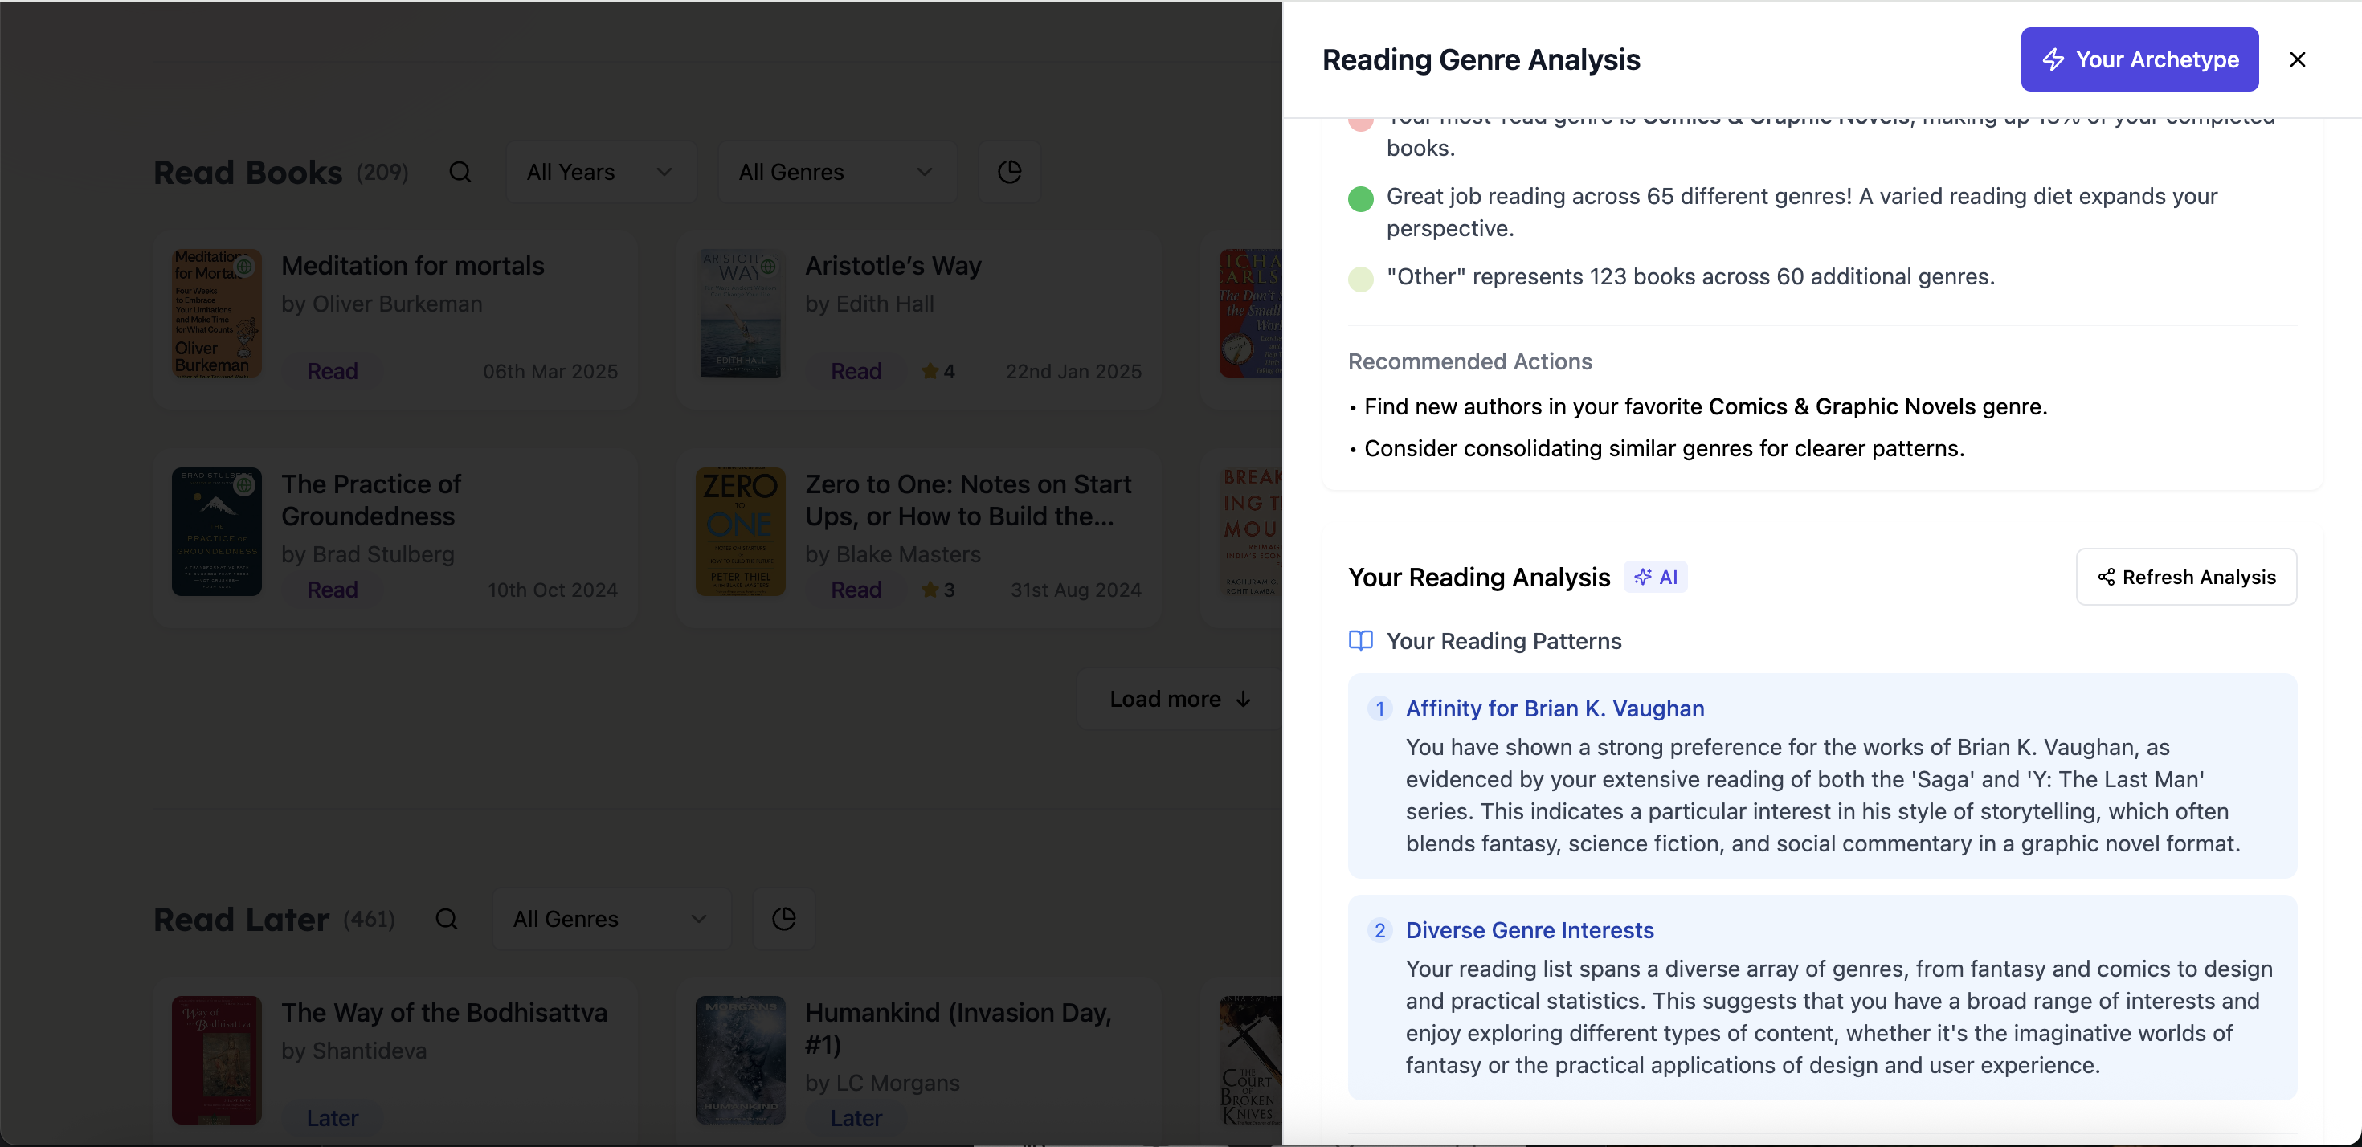Open The Practice of Groundedness cover thumbnail
The height and width of the screenshot is (1147, 2362).
point(216,532)
